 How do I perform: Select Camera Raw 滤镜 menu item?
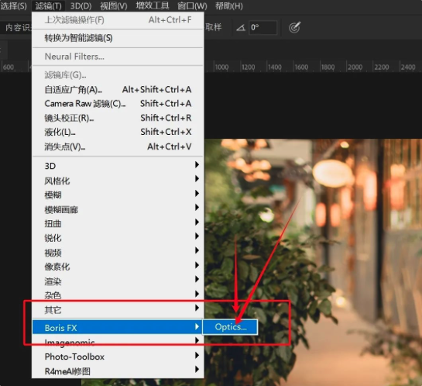(118, 103)
